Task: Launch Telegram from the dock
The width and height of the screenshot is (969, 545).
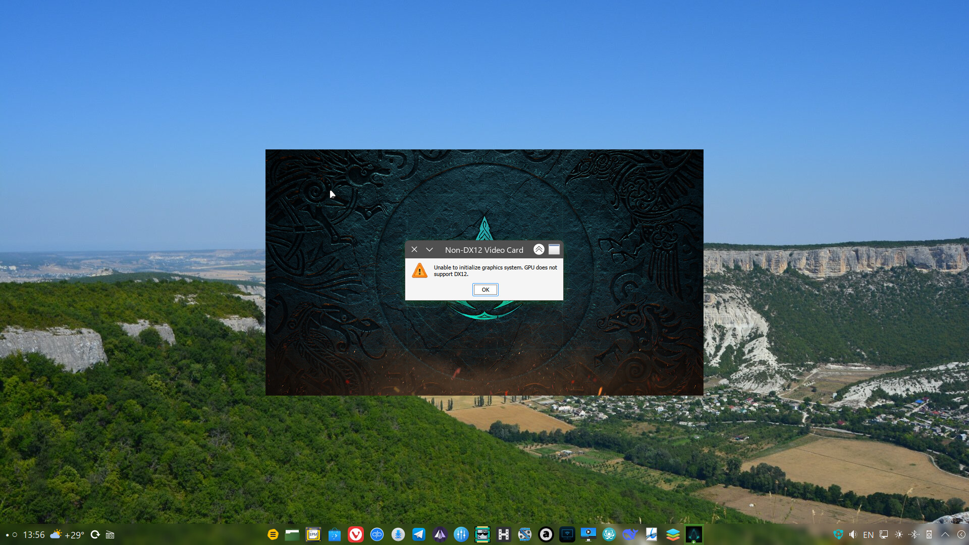Action: (x=419, y=534)
